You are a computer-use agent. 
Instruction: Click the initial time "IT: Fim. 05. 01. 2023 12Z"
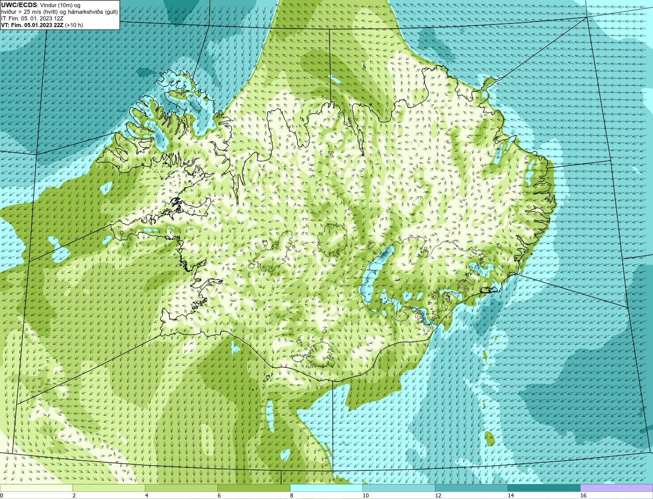coord(32,18)
